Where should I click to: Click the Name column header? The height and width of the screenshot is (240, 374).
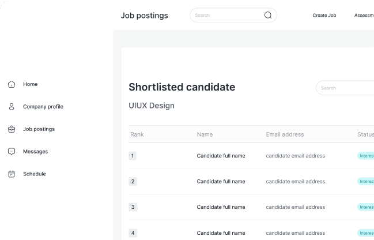[205, 134]
